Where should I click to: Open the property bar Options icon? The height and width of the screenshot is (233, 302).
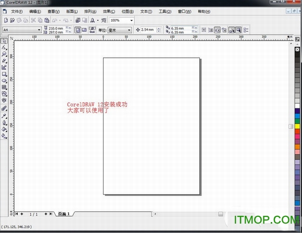[246, 30]
